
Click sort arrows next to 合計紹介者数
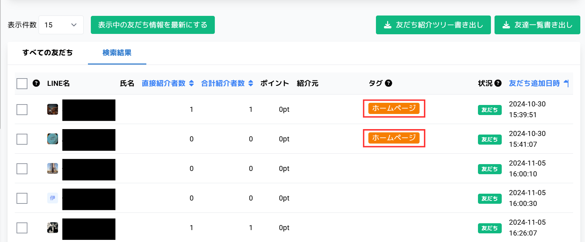(x=251, y=83)
